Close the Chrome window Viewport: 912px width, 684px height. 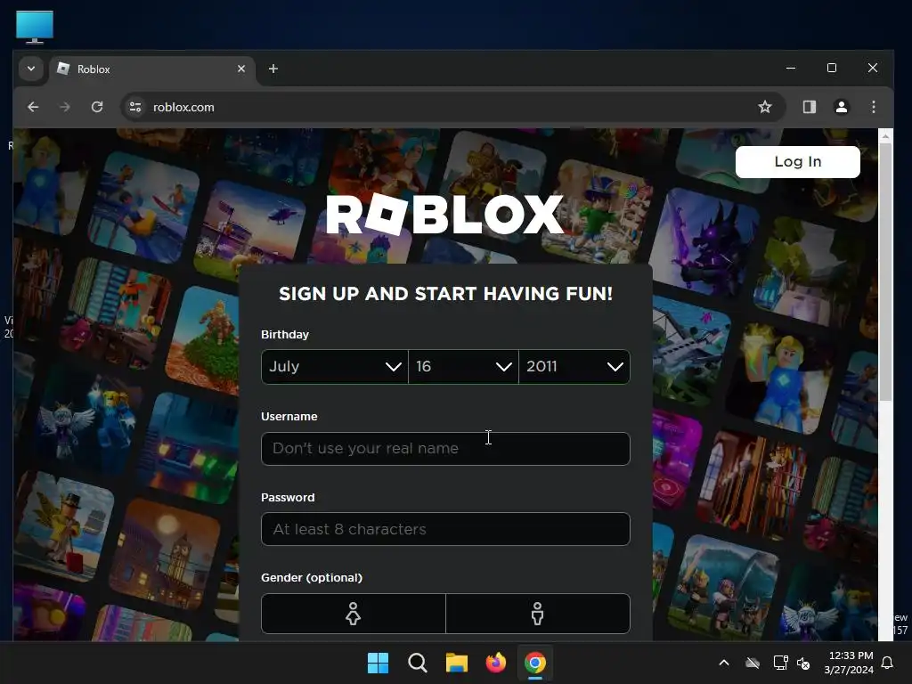873,68
